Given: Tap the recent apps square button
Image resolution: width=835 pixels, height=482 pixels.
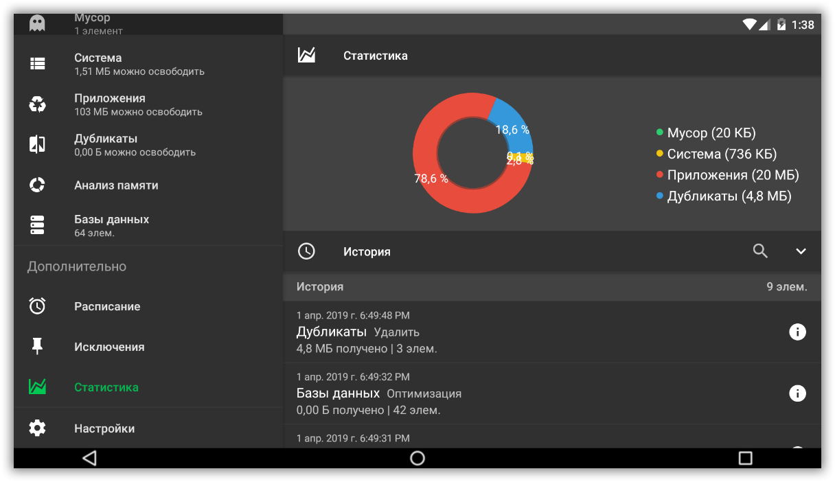Looking at the screenshot, I should coord(745,458).
